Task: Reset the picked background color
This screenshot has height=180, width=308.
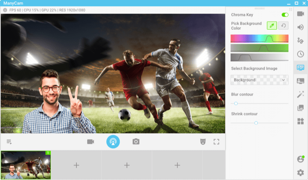Action: coord(283,25)
